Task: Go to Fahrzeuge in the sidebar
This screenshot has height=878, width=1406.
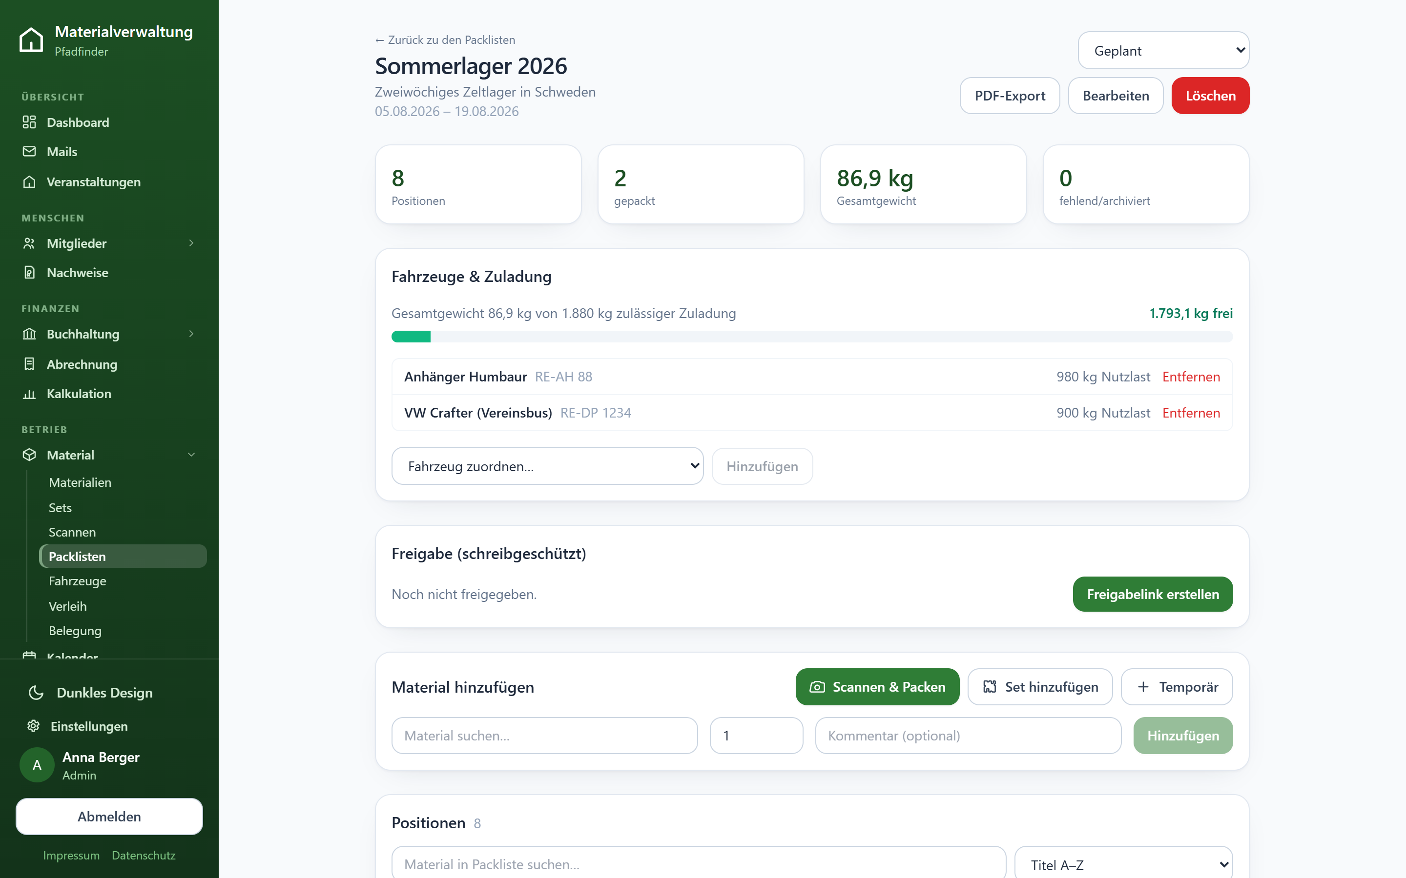Action: 77,581
